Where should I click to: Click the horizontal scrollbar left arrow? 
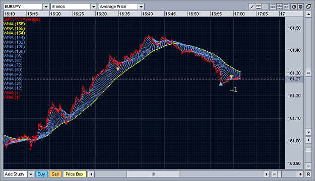pos(91,174)
